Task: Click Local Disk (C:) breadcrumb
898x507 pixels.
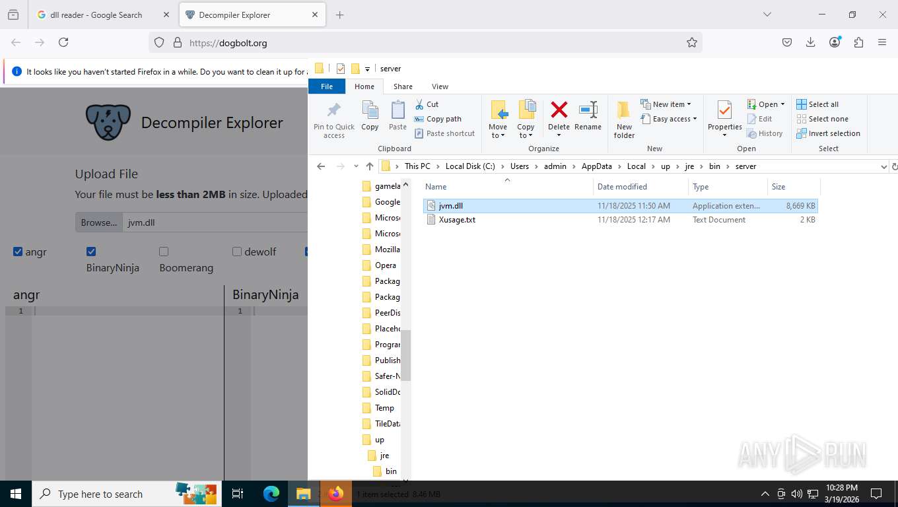Action: pos(470,166)
